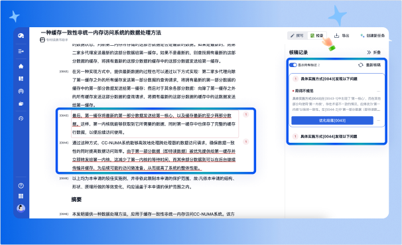The width and height of the screenshot is (402, 245).
Task: Open the more options dots beside 用词不规范
Action: 378,91
